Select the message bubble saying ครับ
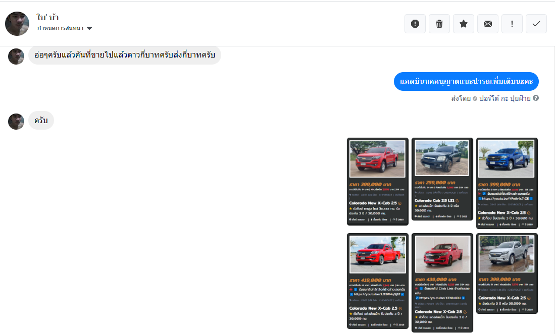555x334 pixels. pyautogui.click(x=41, y=121)
